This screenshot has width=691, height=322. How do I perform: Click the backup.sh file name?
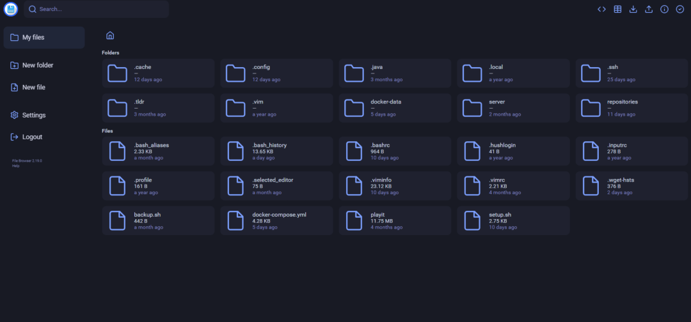[x=147, y=215]
